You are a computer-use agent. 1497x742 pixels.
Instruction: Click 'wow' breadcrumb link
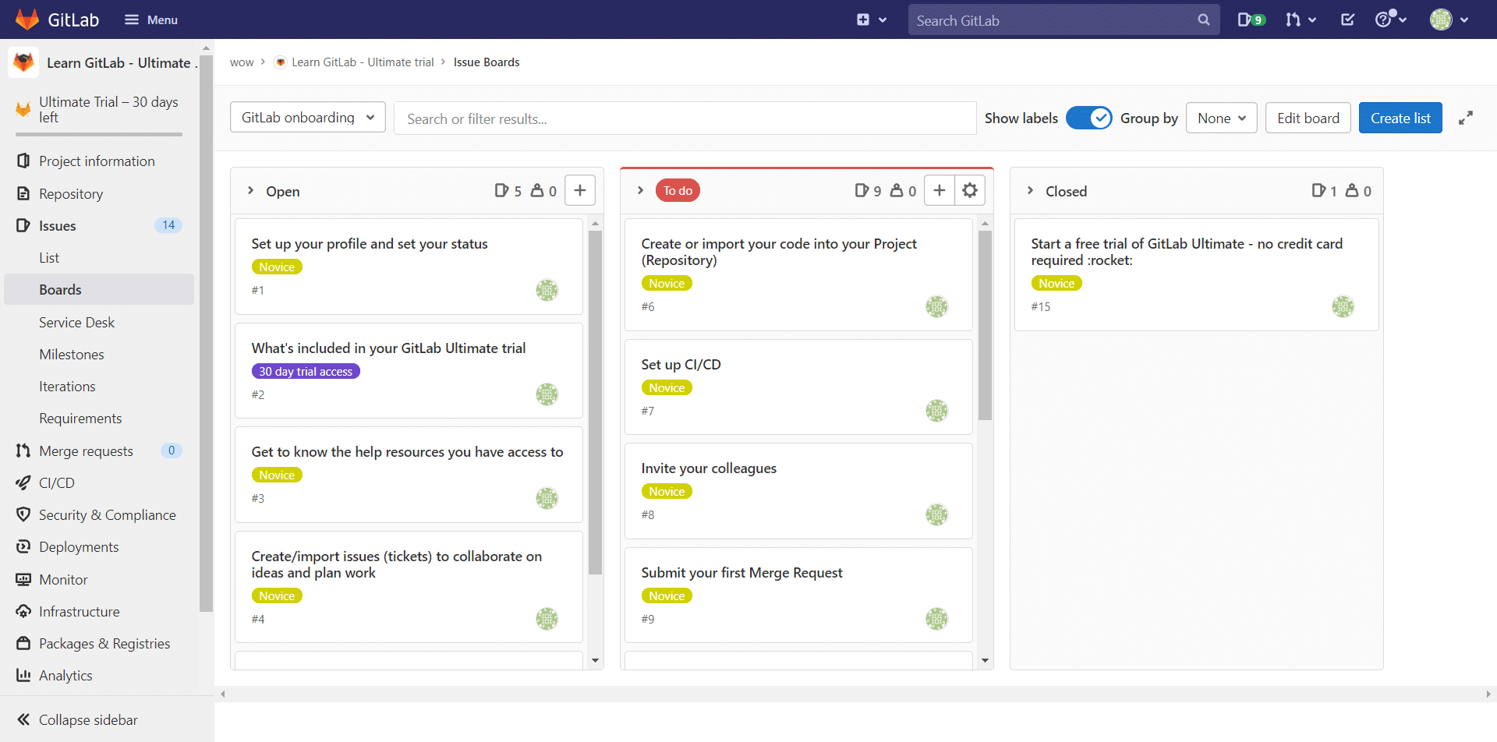(x=242, y=62)
